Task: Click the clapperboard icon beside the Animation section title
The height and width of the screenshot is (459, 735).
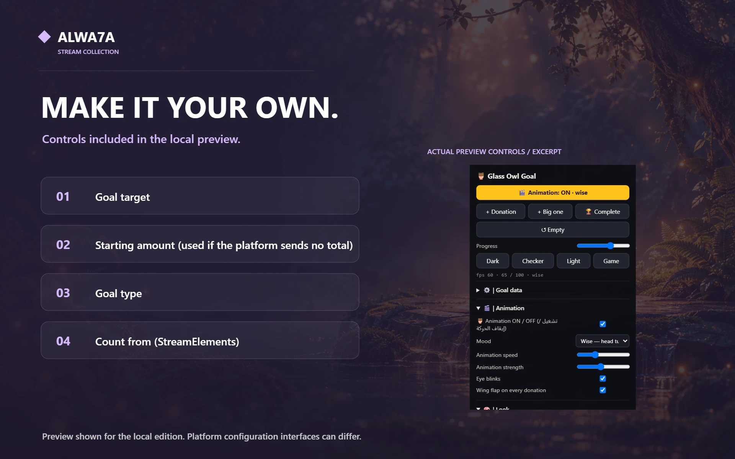Action: pos(487,308)
